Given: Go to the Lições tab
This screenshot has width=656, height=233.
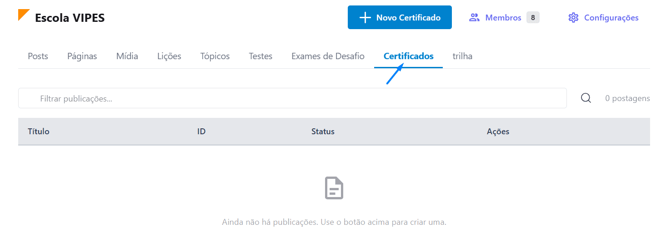Looking at the screenshot, I should 169,56.
